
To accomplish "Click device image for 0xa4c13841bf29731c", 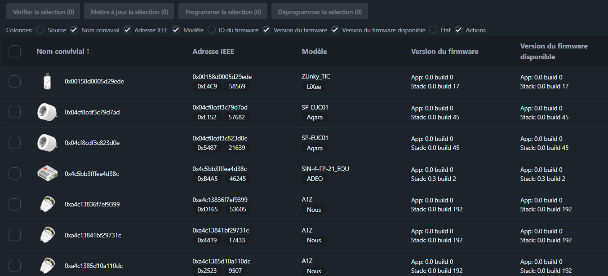I will (x=47, y=235).
